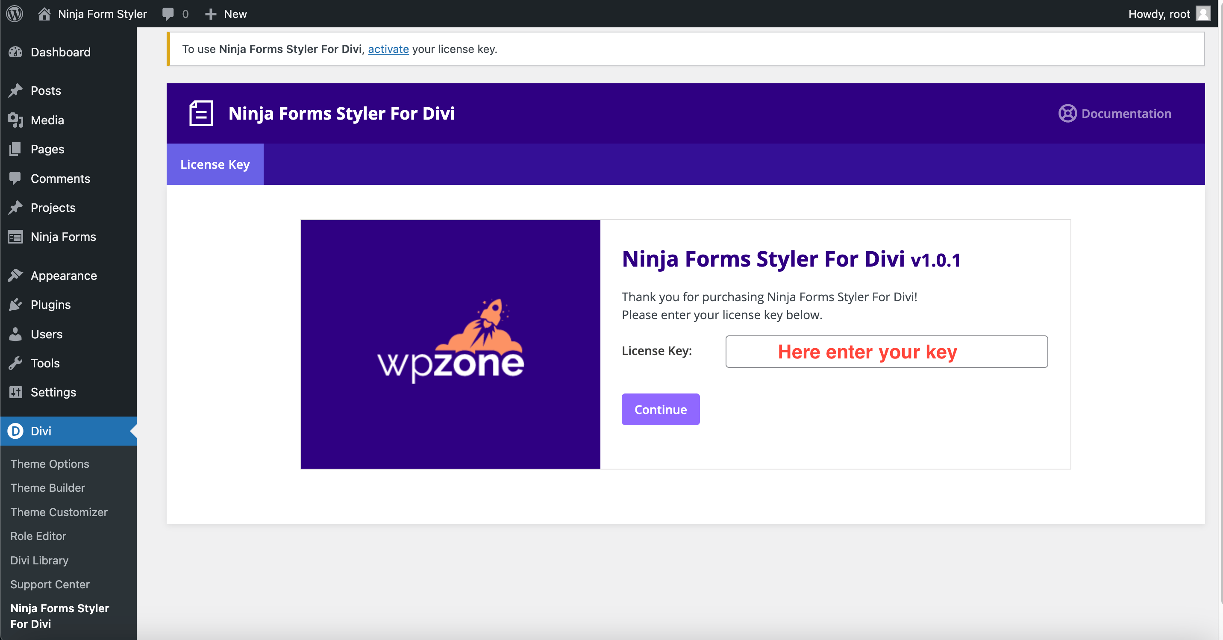Click the Tools wrench icon
Screen dimensions: 1223x640
click(16, 363)
